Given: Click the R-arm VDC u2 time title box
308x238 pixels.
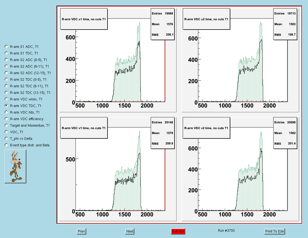Looking at the screenshot, I should 206,19.
